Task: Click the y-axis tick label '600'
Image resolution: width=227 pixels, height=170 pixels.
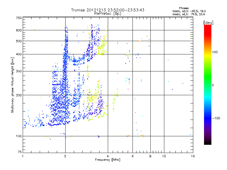Action: (19, 30)
